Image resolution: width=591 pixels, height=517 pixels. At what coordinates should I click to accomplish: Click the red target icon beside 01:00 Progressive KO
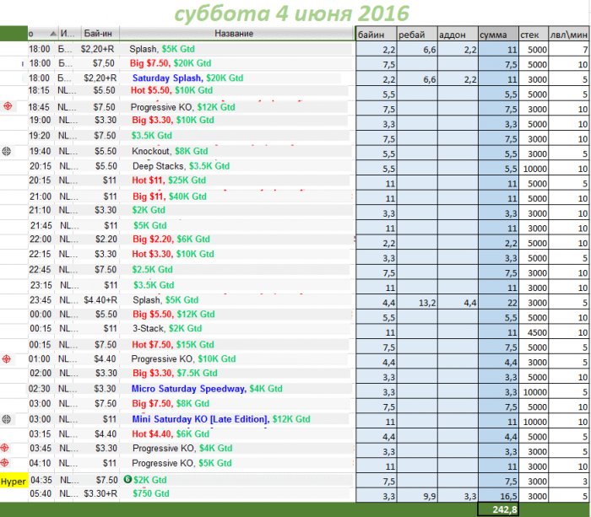point(7,358)
